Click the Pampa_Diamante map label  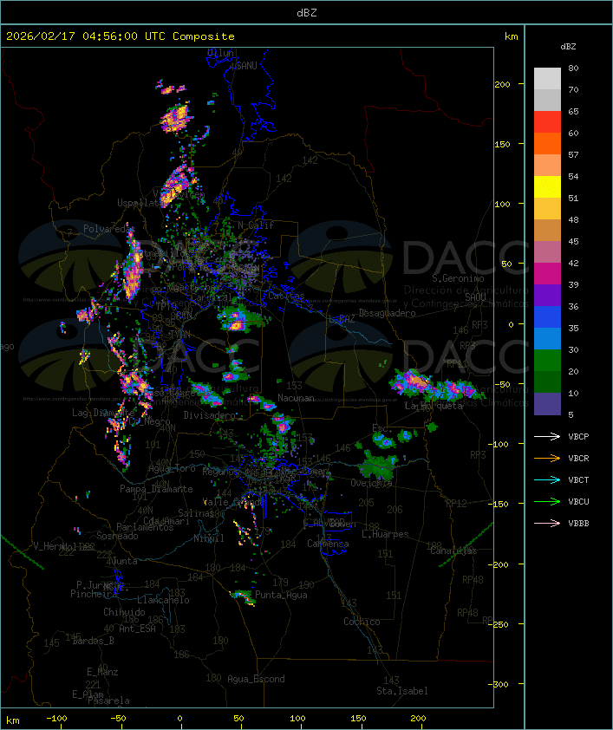coord(156,489)
